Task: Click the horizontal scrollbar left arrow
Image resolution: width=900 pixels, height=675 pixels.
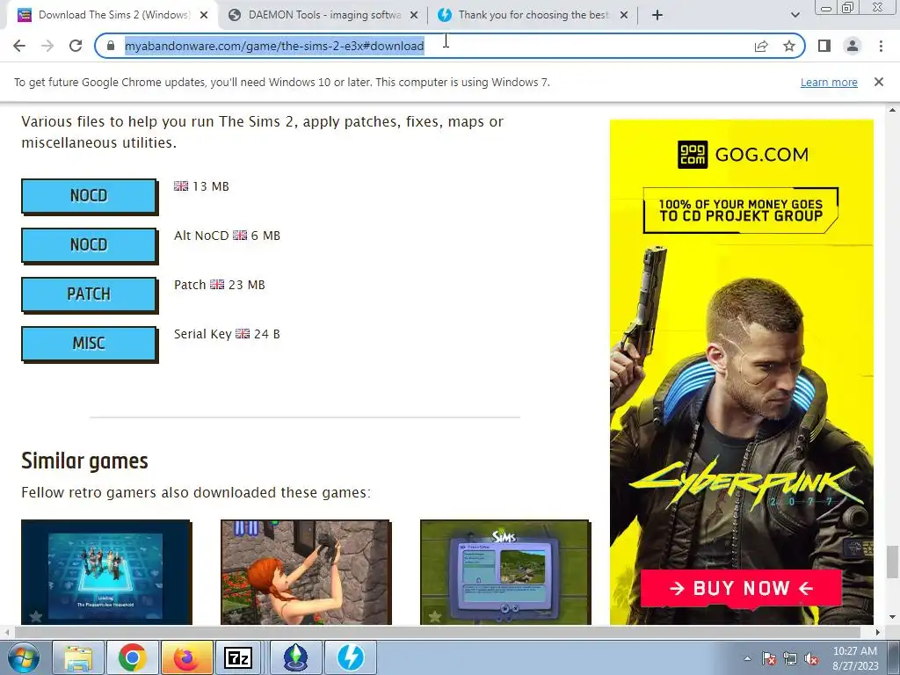Action: tap(6, 632)
